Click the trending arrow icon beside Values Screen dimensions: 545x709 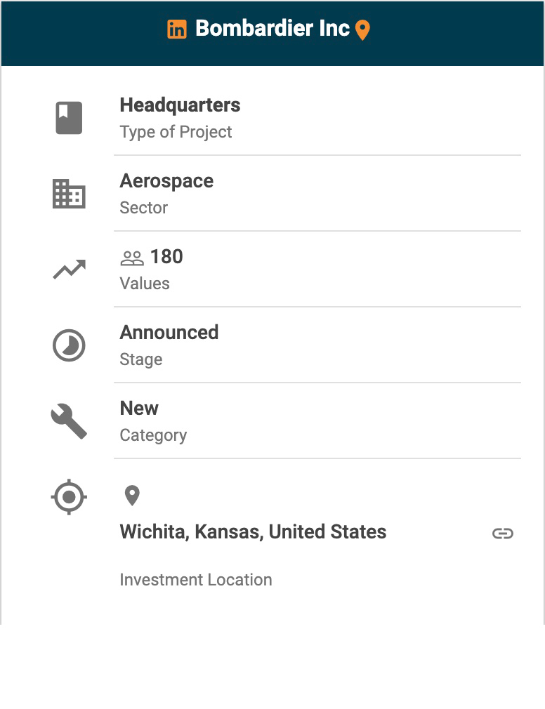point(69,270)
